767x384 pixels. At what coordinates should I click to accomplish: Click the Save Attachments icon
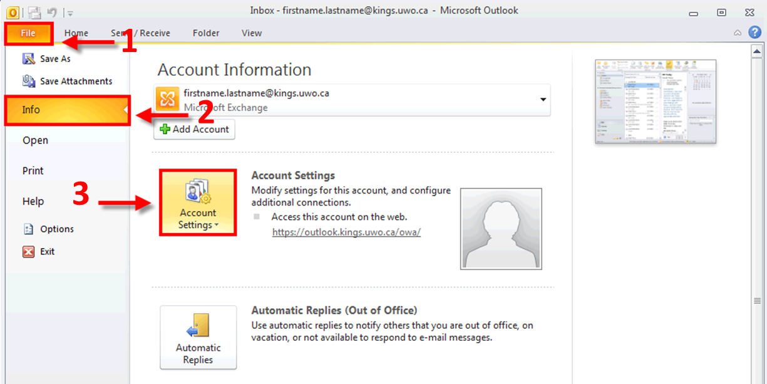click(29, 81)
